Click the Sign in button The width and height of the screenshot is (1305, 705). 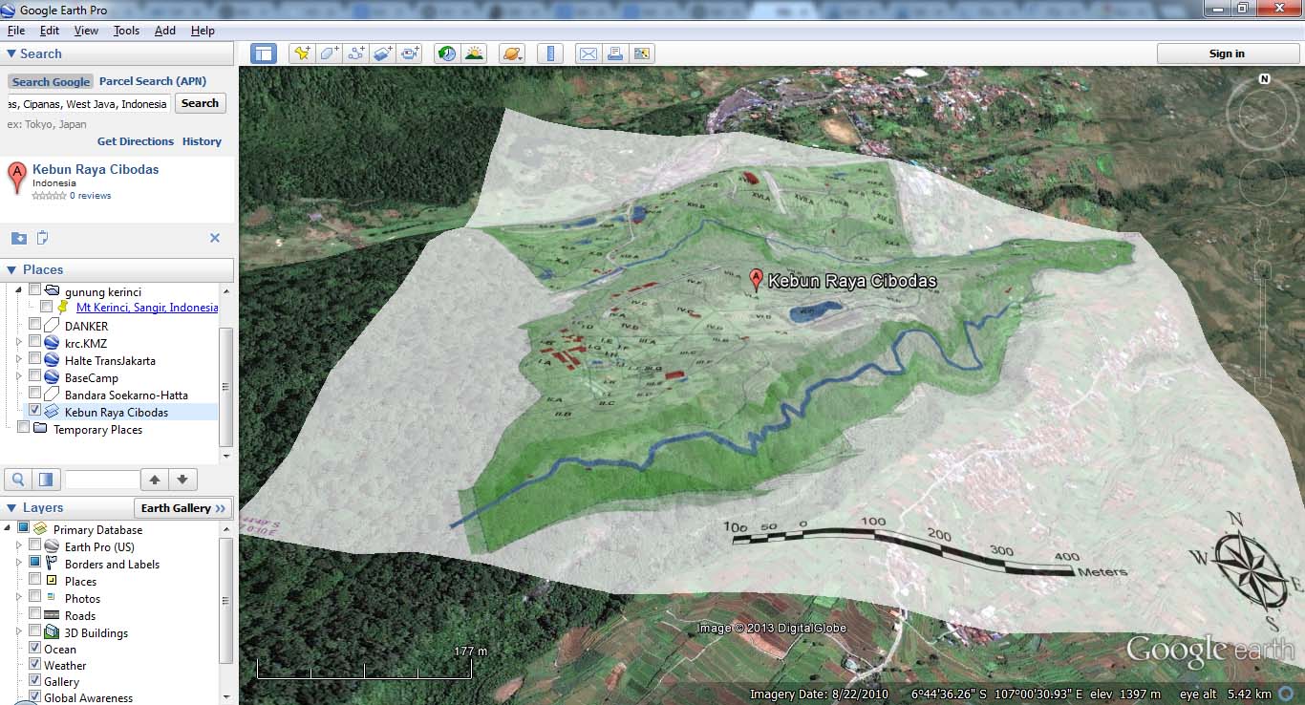(x=1228, y=53)
